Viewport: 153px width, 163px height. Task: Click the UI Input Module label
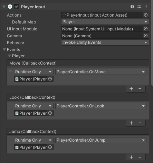(22, 29)
